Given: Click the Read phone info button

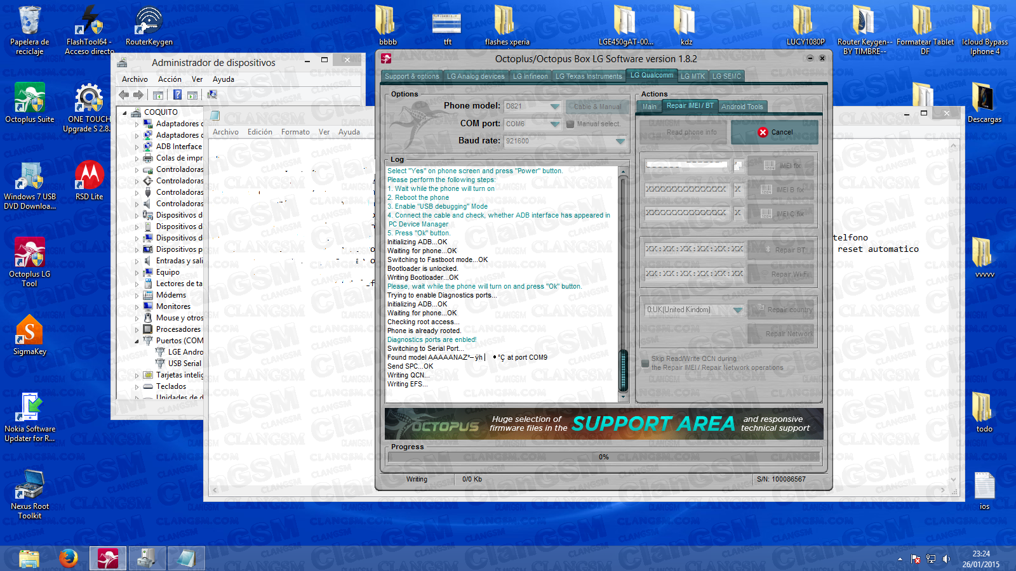Looking at the screenshot, I should 685,132.
